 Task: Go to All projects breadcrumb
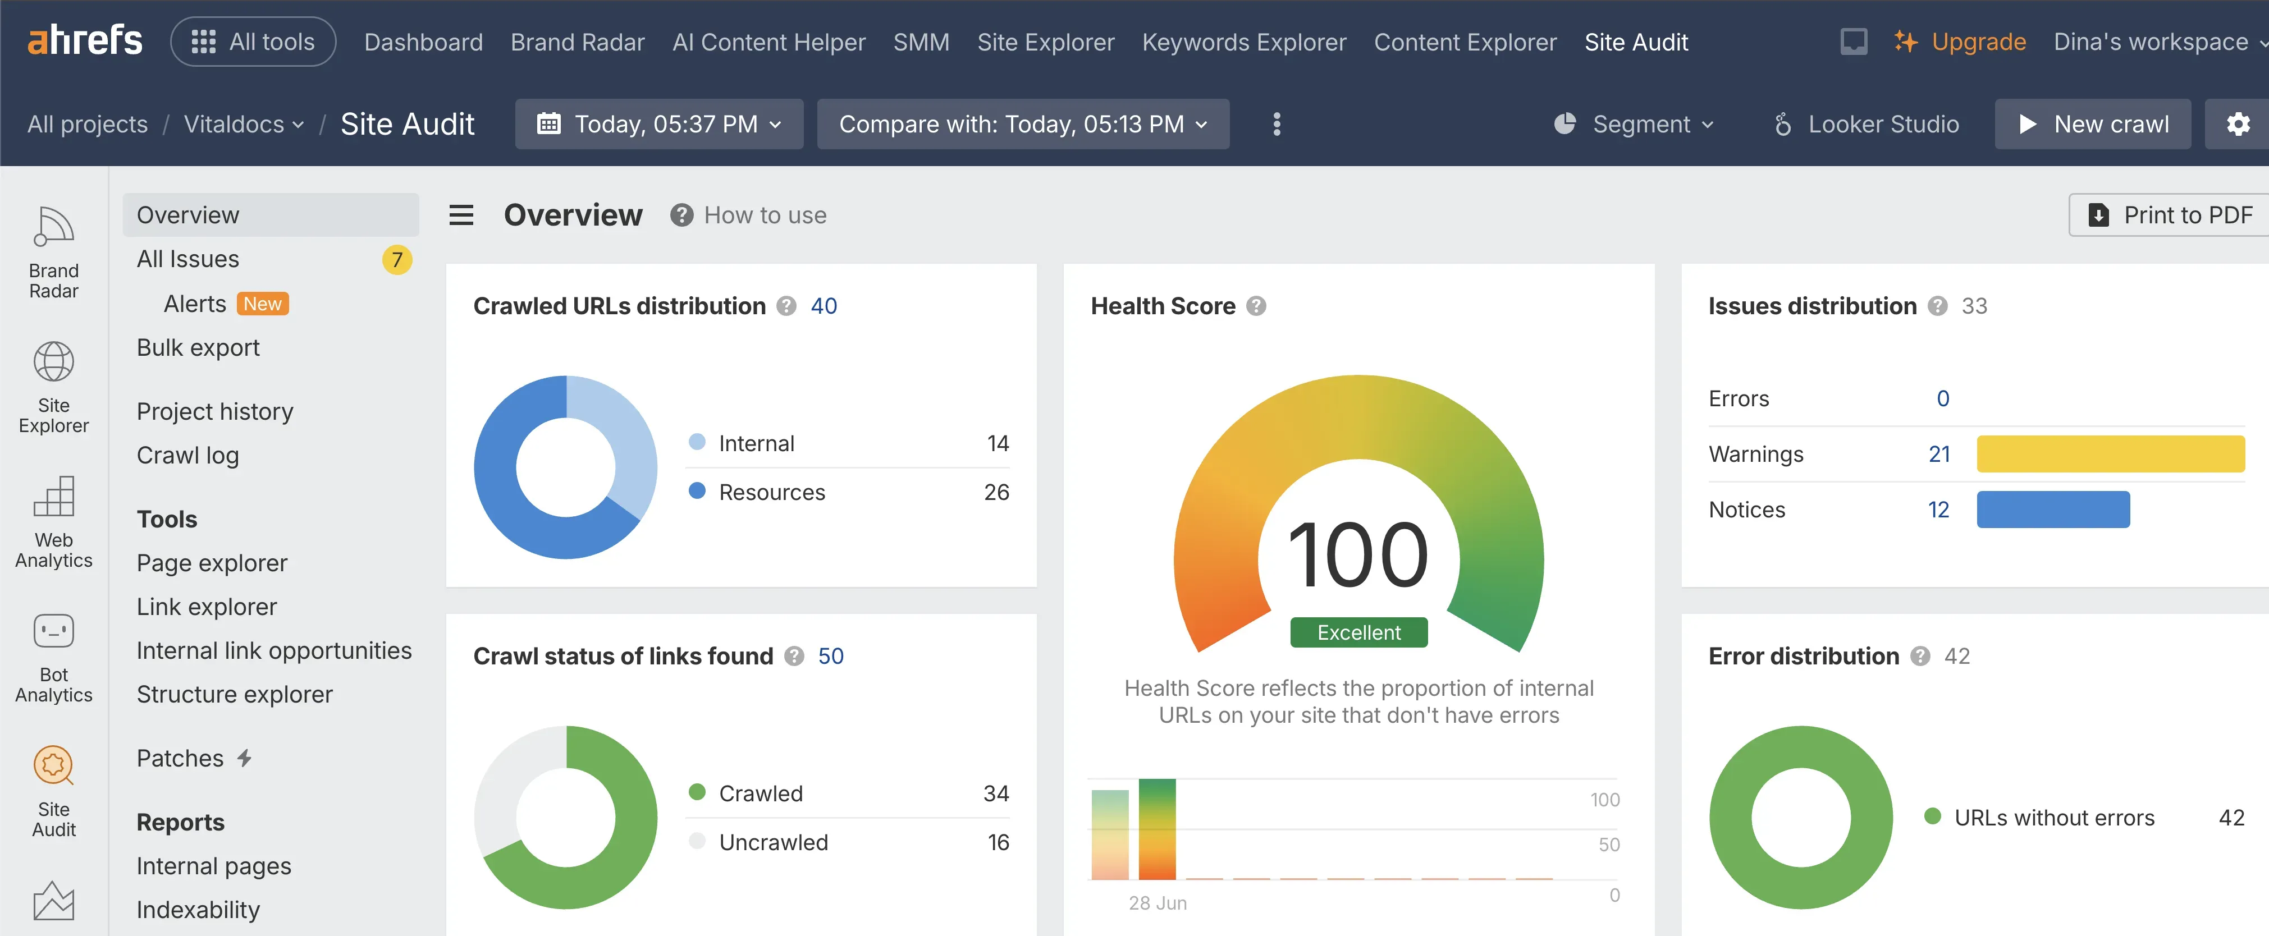pos(87,124)
